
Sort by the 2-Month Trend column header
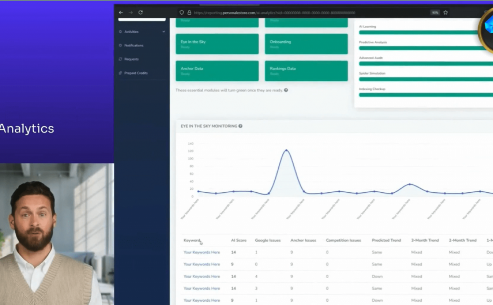[463, 240]
